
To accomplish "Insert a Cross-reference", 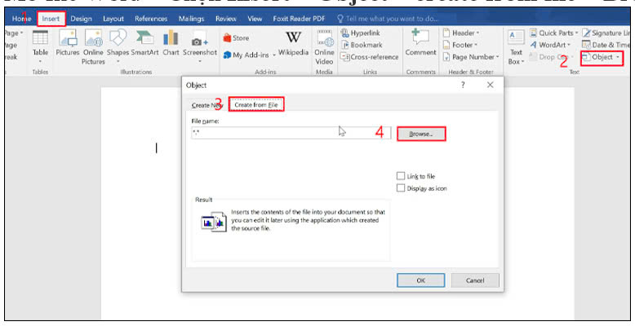I will 370,57.
